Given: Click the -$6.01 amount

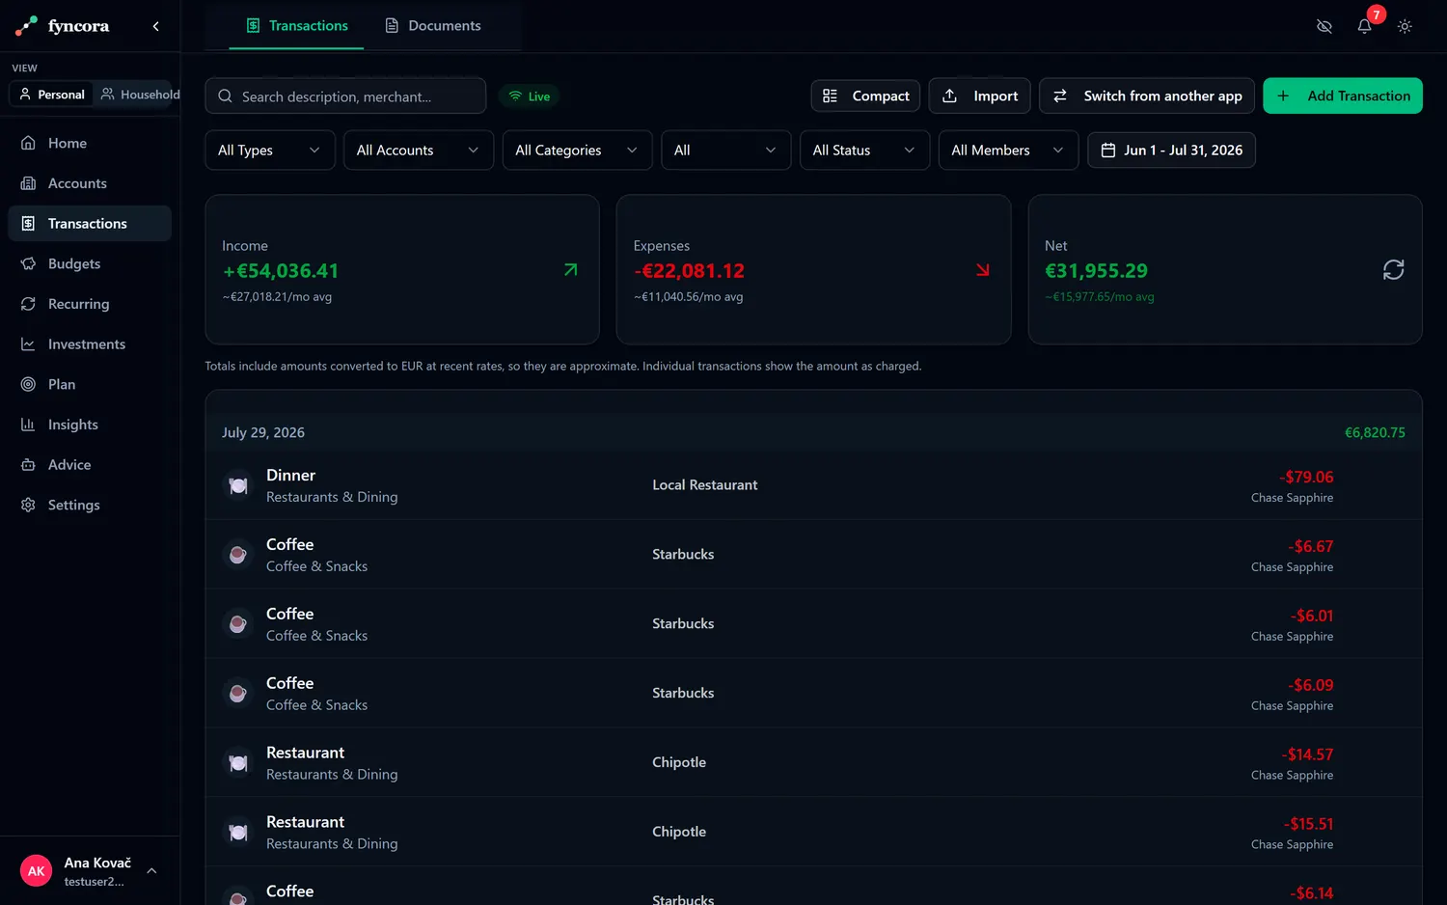Looking at the screenshot, I should pos(1312,616).
